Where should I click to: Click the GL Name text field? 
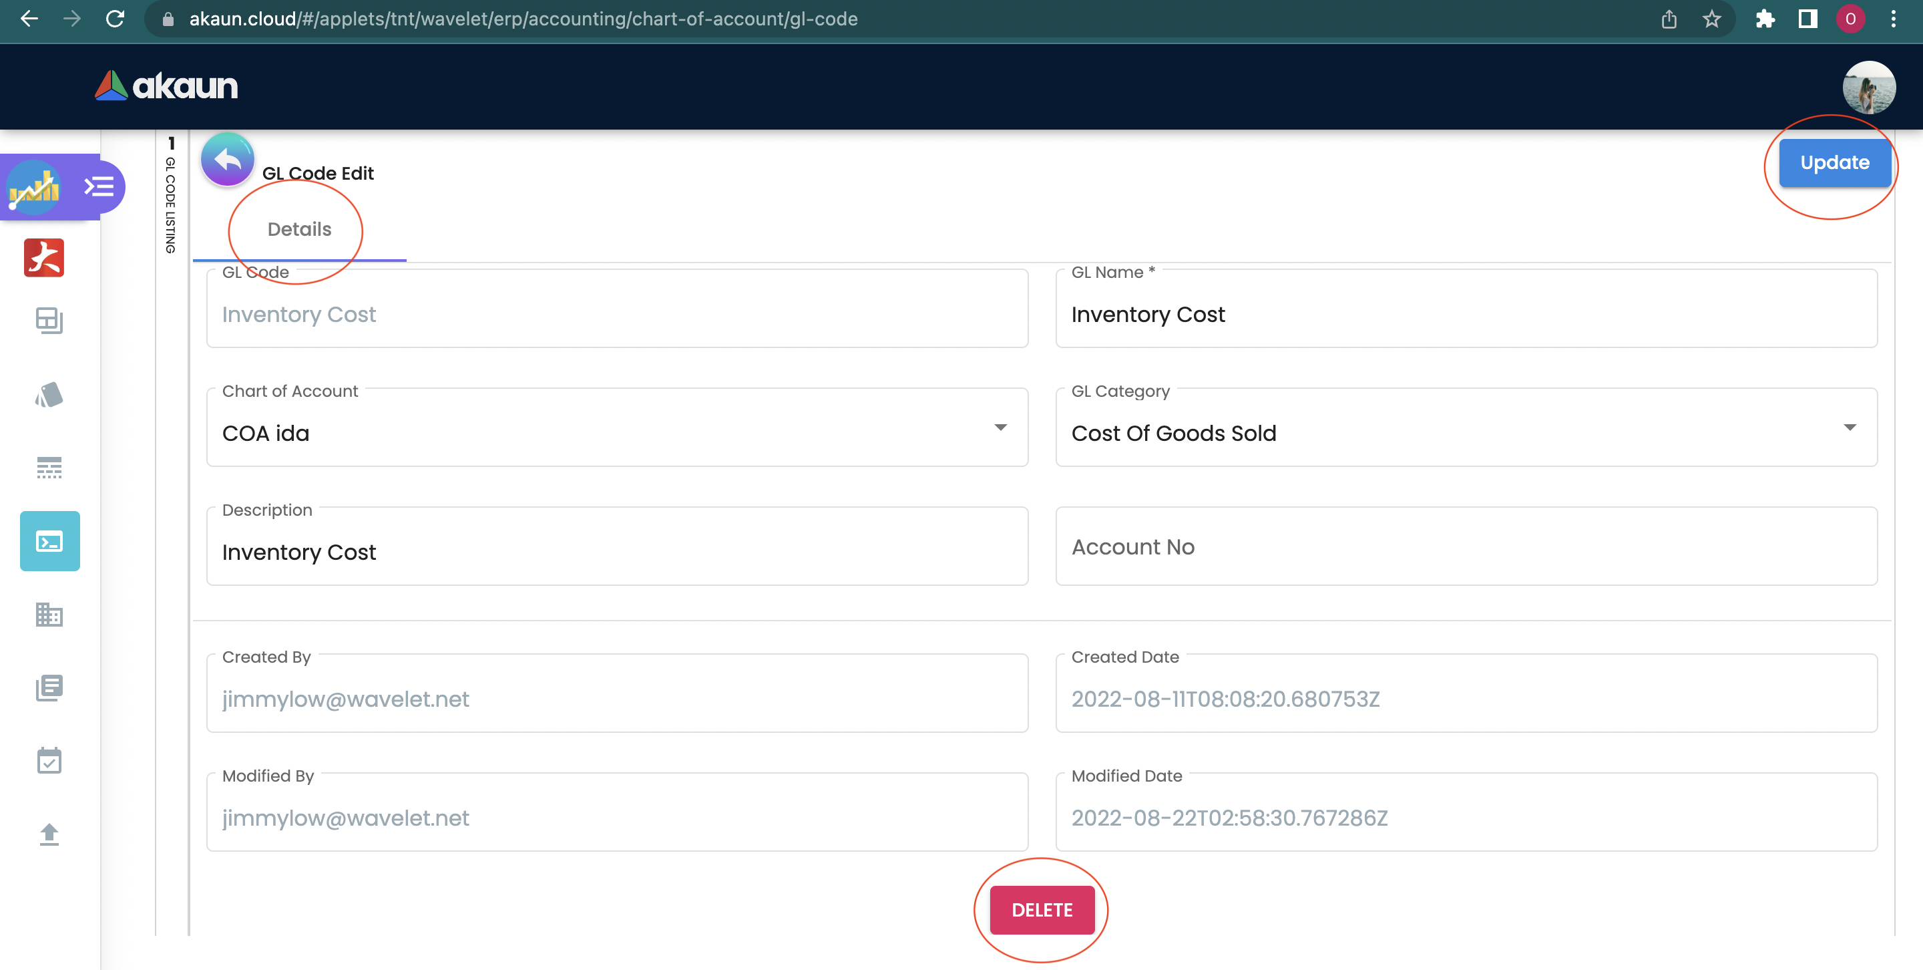pyautogui.click(x=1466, y=315)
